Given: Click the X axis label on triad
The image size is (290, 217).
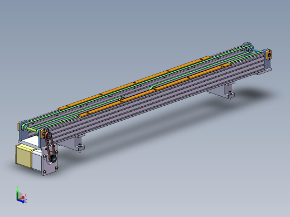Looking at the screenshot, I should click(x=26, y=195).
